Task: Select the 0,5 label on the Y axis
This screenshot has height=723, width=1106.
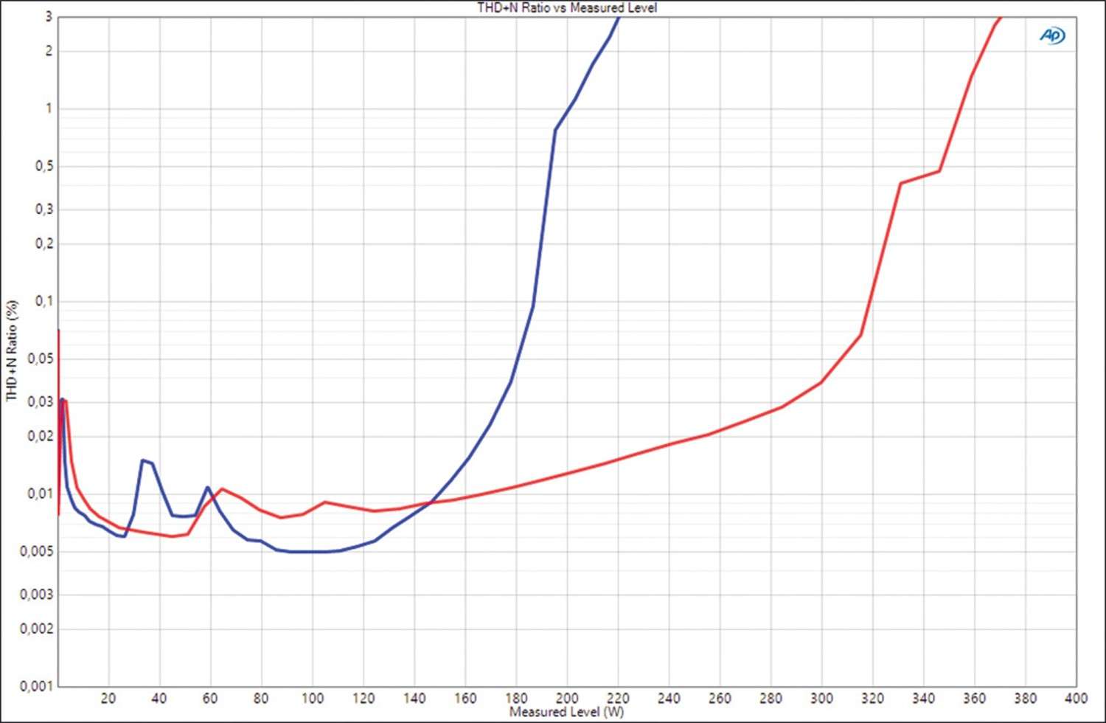Action: tap(44, 167)
